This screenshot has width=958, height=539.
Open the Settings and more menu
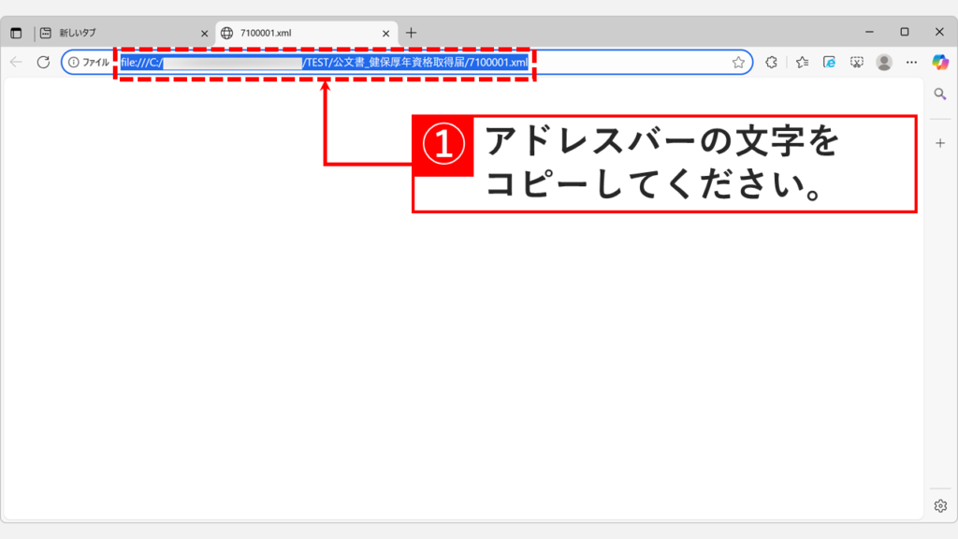click(912, 62)
